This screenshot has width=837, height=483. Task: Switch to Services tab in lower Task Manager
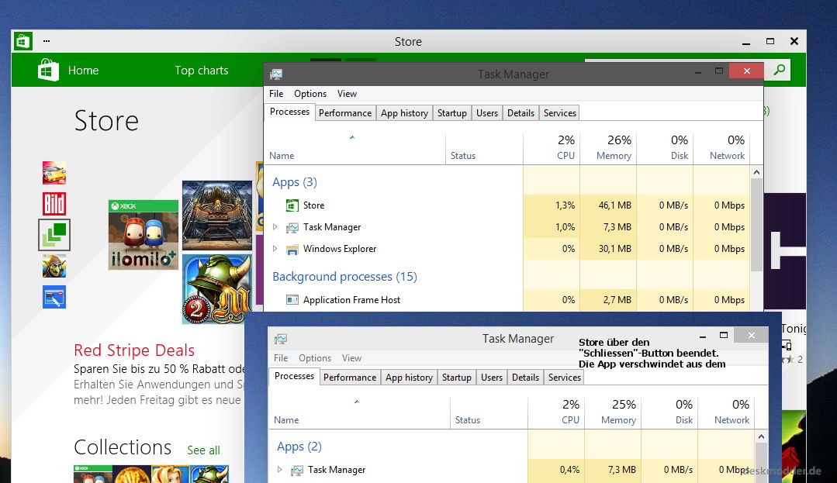pos(564,378)
